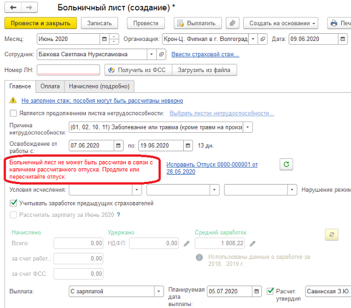This screenshot has width=351, height=308.
Task: Go forward with the right arrow button
Action: click(30, 8)
